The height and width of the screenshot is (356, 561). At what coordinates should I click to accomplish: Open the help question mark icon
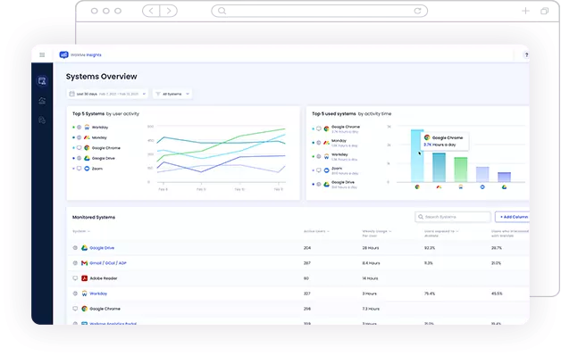[x=526, y=54]
